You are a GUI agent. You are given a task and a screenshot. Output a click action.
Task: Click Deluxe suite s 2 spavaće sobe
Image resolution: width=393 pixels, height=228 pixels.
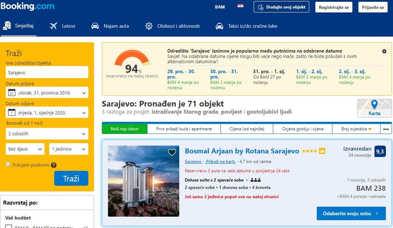(214, 180)
